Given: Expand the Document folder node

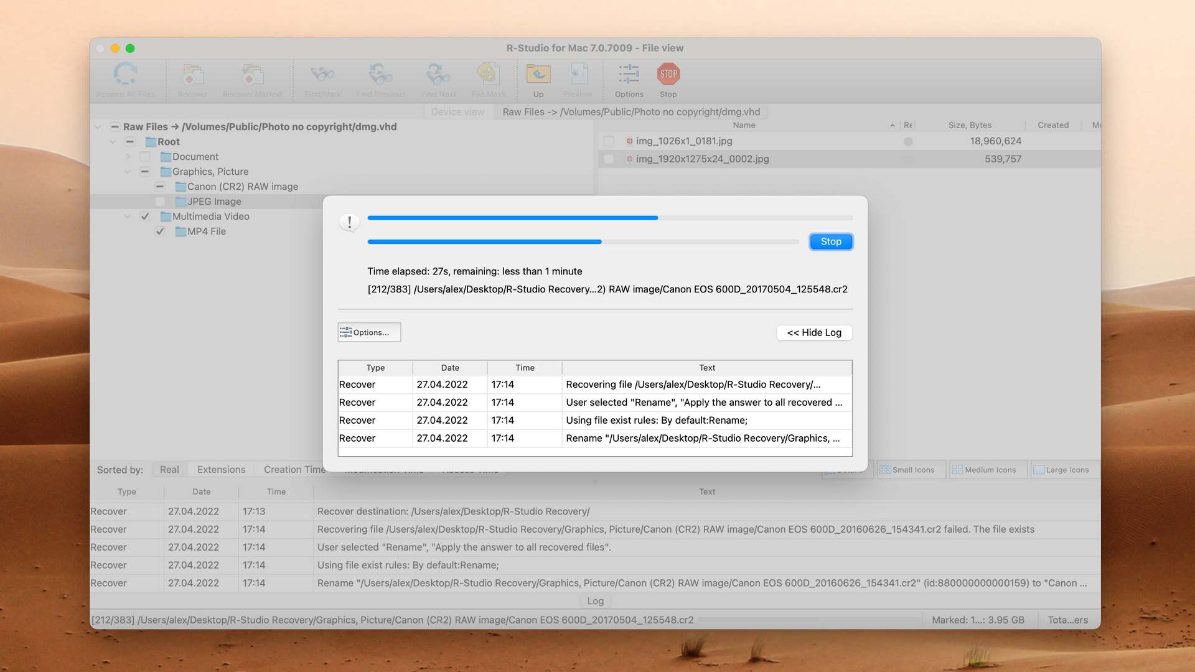Looking at the screenshot, I should click(128, 157).
